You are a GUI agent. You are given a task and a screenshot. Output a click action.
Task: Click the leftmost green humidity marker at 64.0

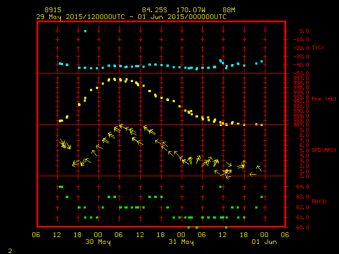pos(61,187)
